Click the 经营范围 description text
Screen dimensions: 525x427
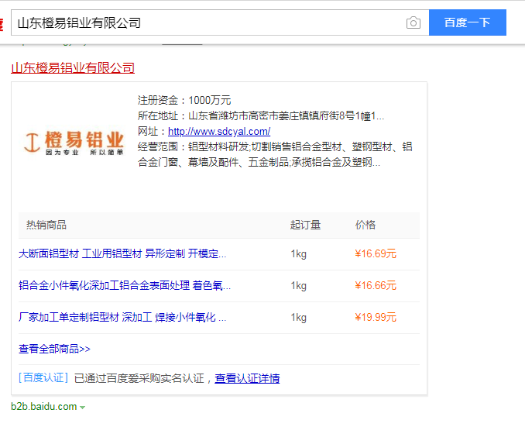point(275,154)
